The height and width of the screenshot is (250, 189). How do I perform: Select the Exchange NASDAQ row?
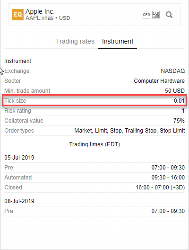94,71
